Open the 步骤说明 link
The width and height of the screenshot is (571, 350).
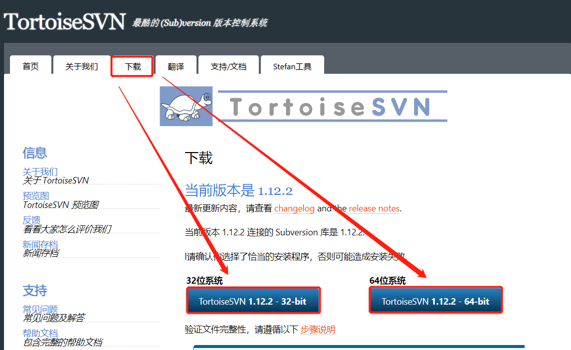[x=318, y=330]
